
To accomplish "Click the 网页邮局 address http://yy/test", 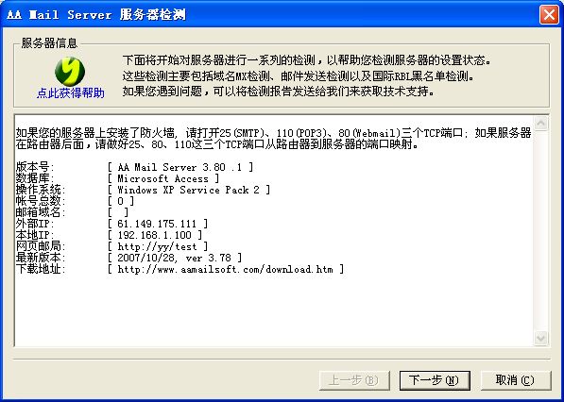I will pyautogui.click(x=157, y=246).
